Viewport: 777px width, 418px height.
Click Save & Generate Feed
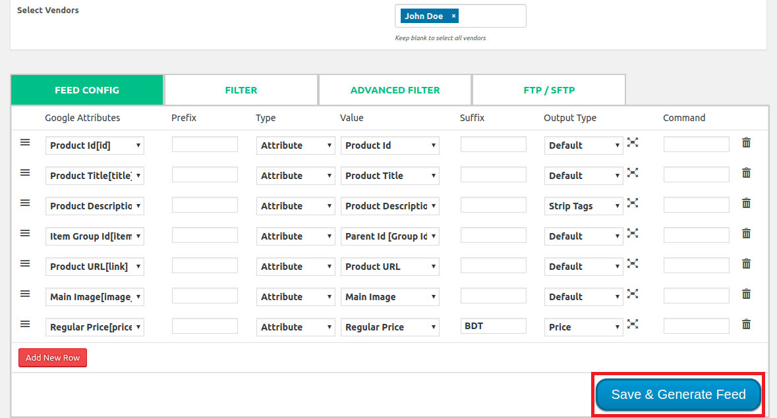pos(677,394)
